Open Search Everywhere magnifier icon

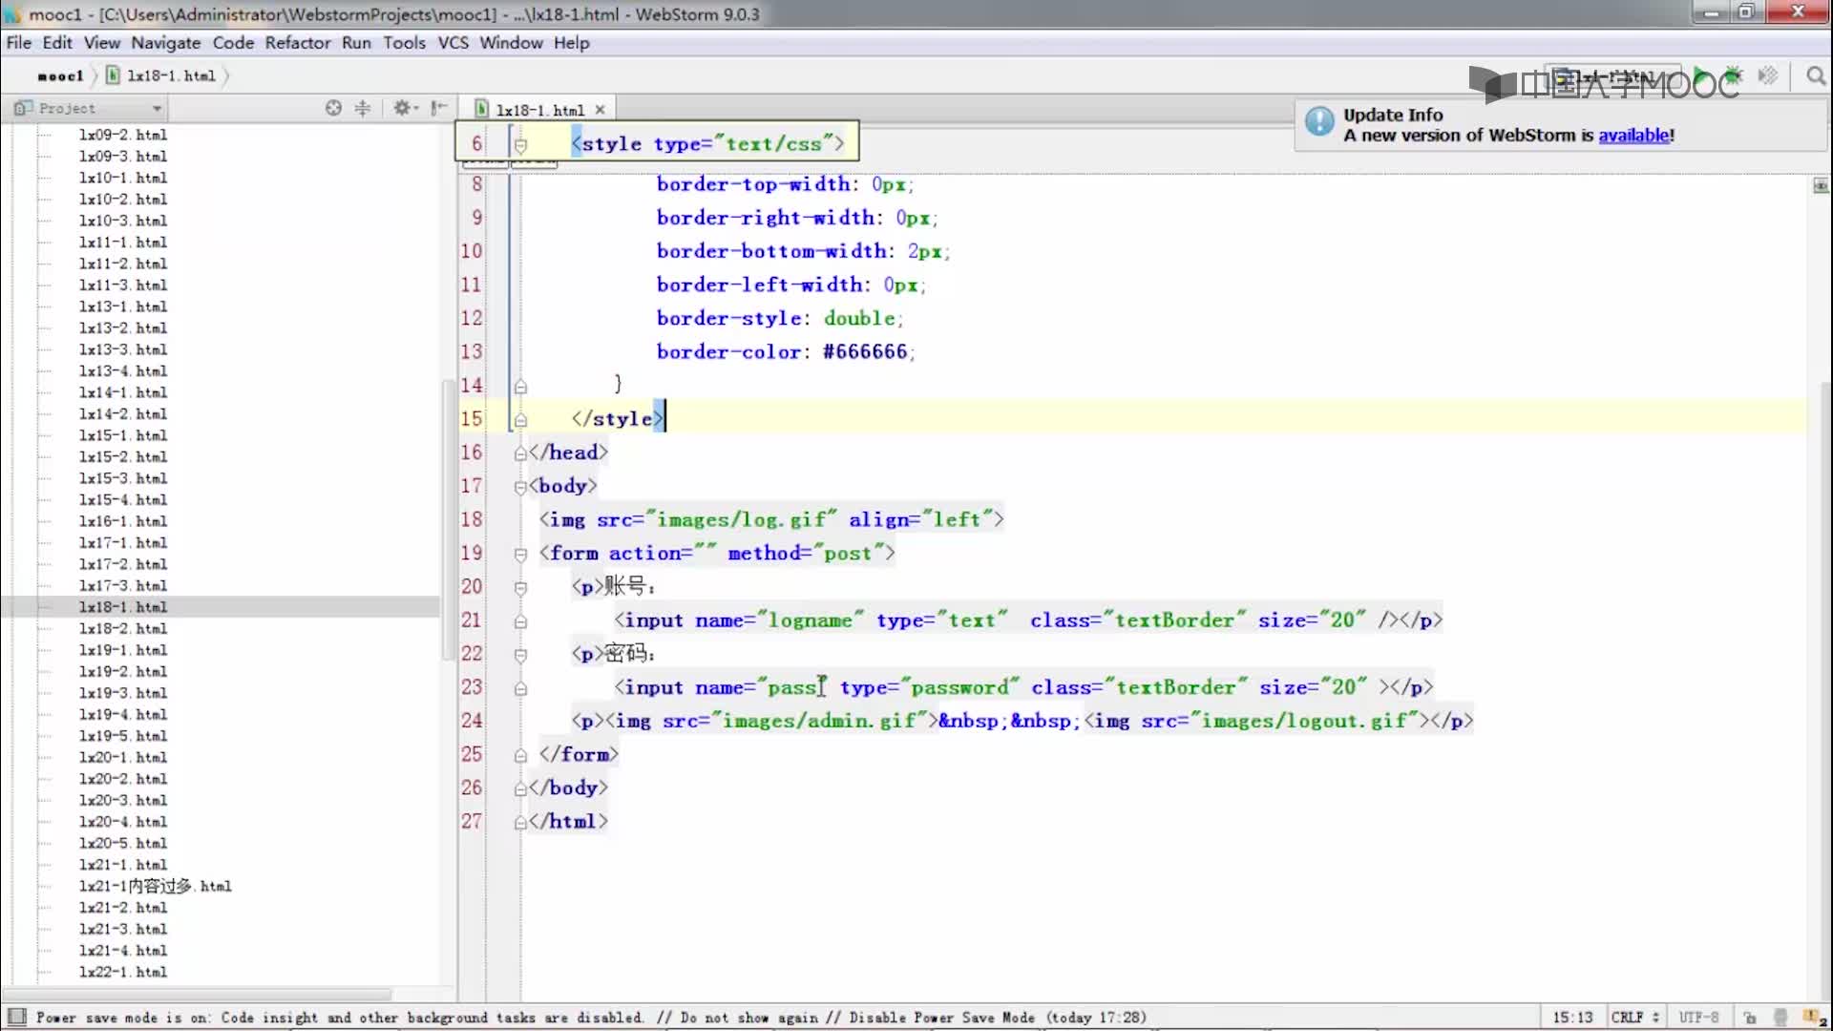[x=1816, y=75]
